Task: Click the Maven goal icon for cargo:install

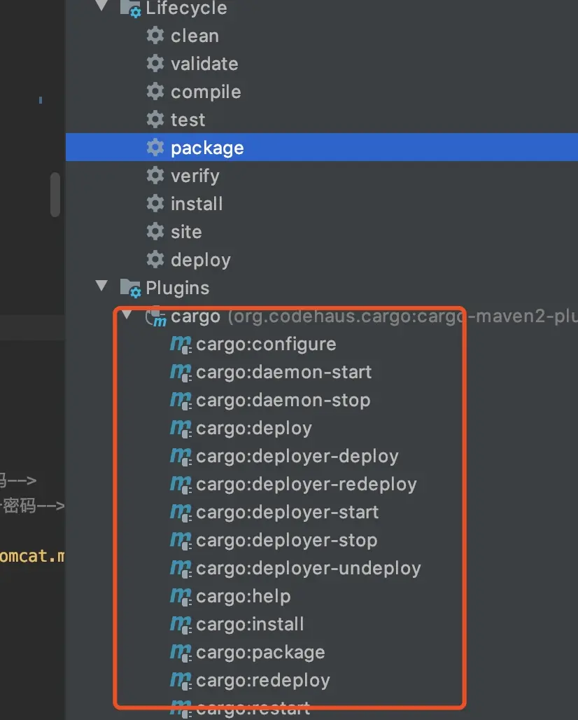Action: point(181,625)
